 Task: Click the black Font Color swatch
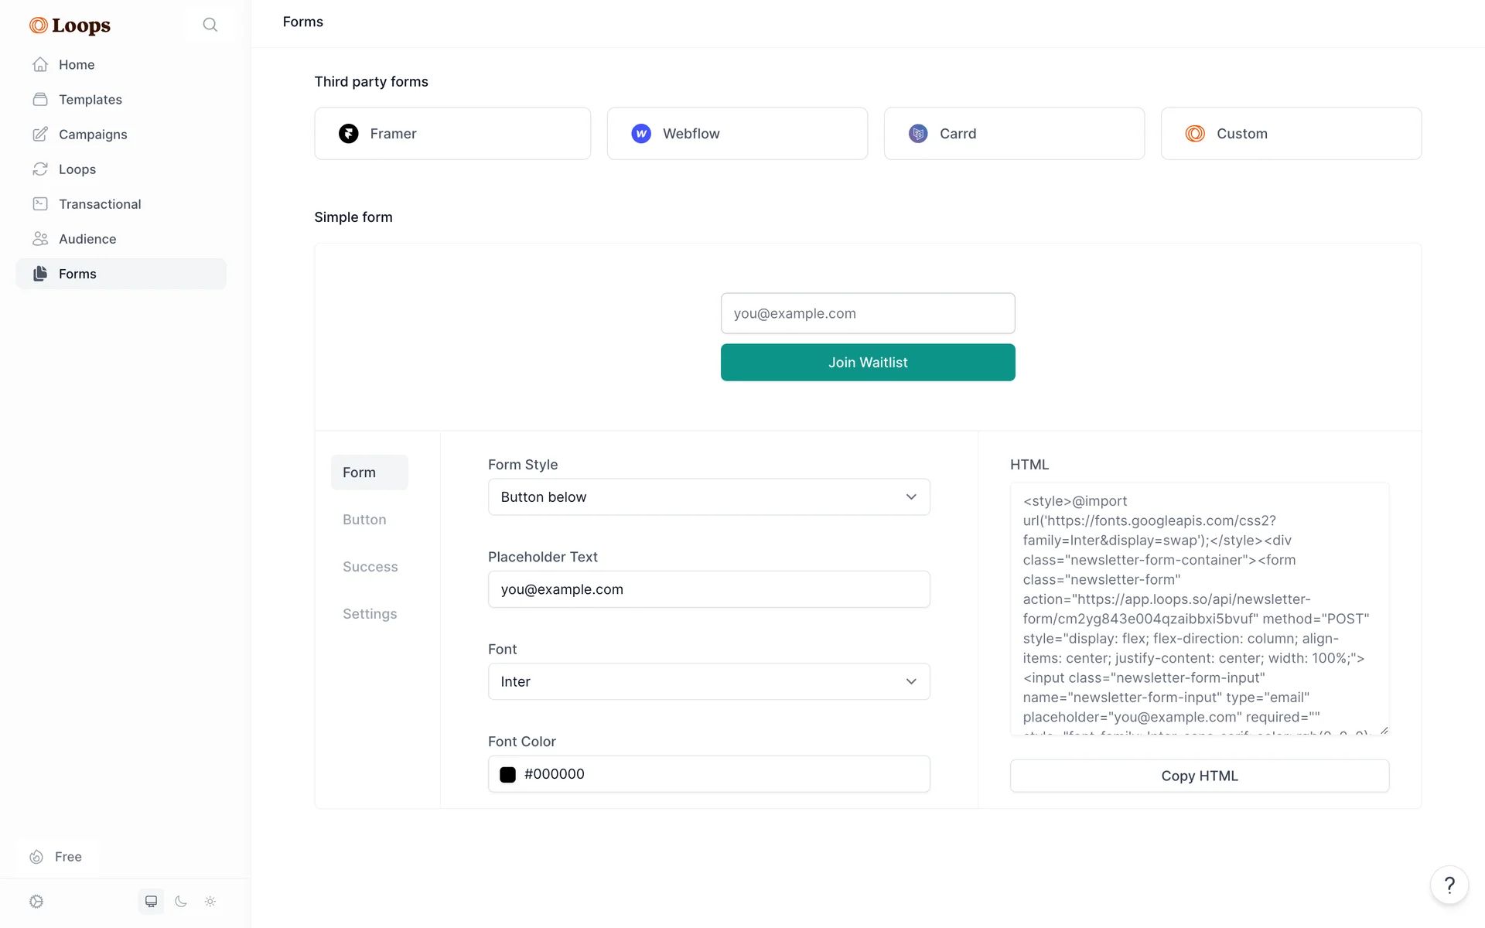point(507,775)
